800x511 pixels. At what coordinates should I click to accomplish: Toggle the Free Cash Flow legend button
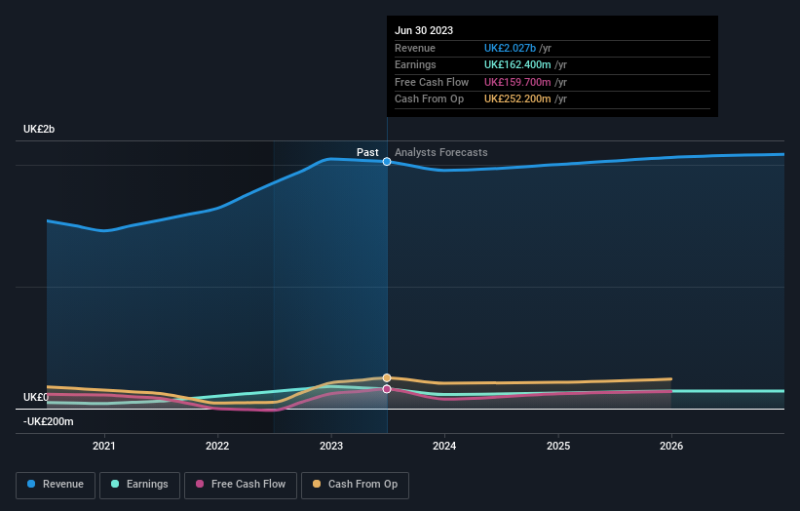click(x=241, y=485)
